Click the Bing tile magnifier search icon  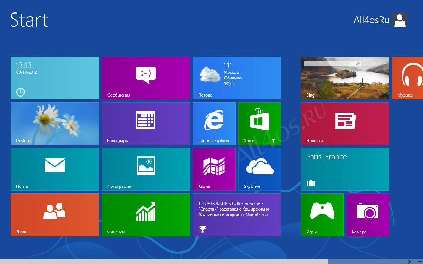pyautogui.click(x=358, y=63)
